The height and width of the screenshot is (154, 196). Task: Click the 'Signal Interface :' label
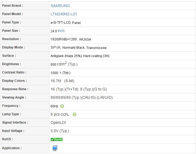(15, 122)
